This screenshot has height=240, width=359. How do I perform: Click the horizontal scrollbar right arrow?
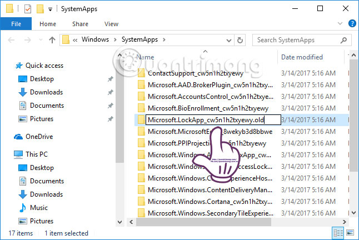point(344,222)
